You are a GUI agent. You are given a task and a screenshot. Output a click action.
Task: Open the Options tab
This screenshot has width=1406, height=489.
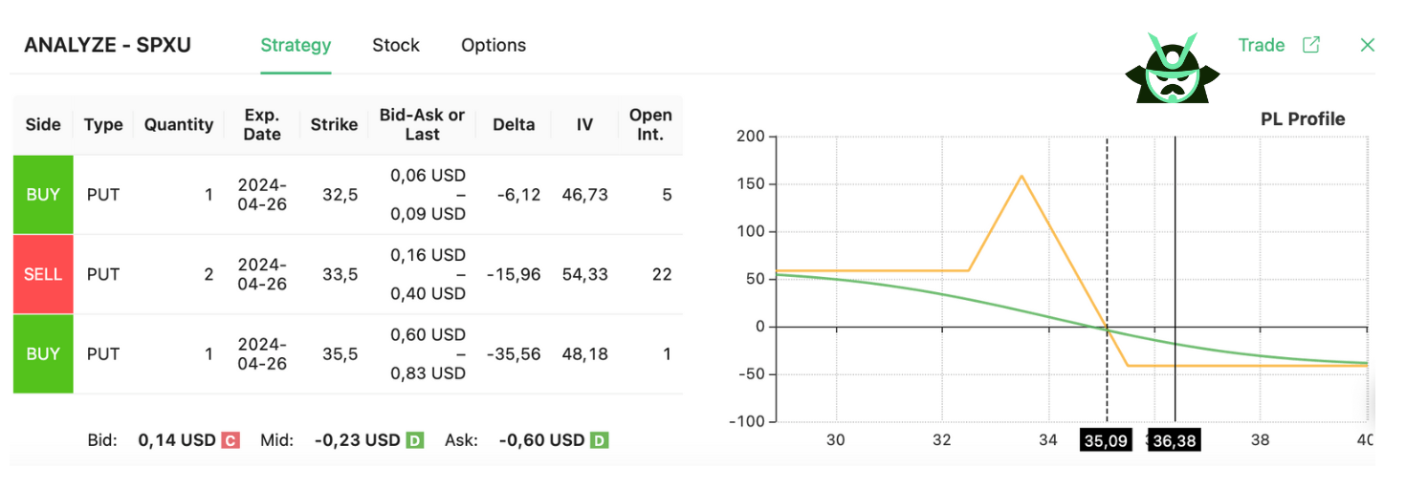pyautogui.click(x=494, y=45)
